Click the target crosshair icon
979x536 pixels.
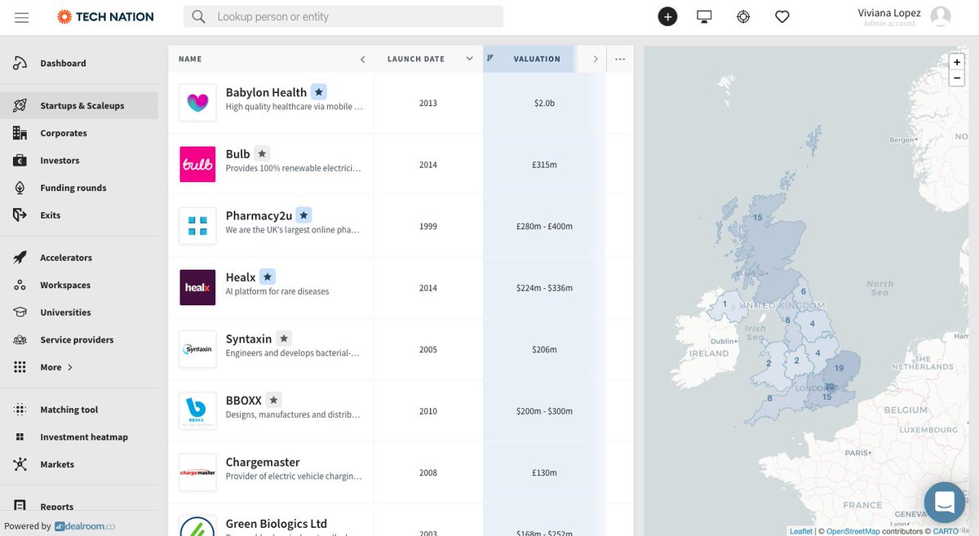743,16
